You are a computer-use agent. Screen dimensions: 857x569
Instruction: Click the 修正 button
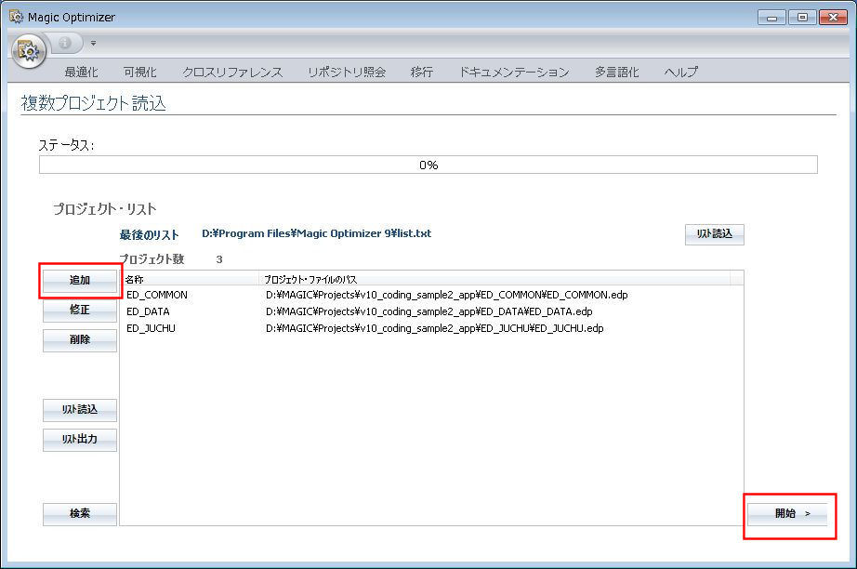80,311
